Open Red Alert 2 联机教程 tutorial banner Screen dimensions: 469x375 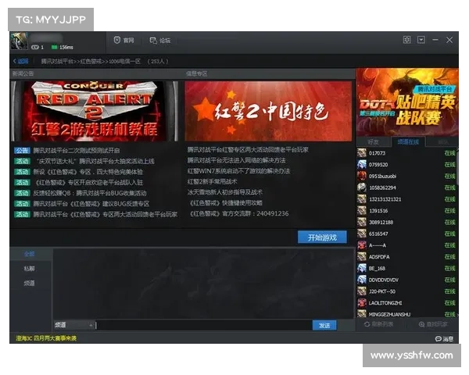point(95,111)
